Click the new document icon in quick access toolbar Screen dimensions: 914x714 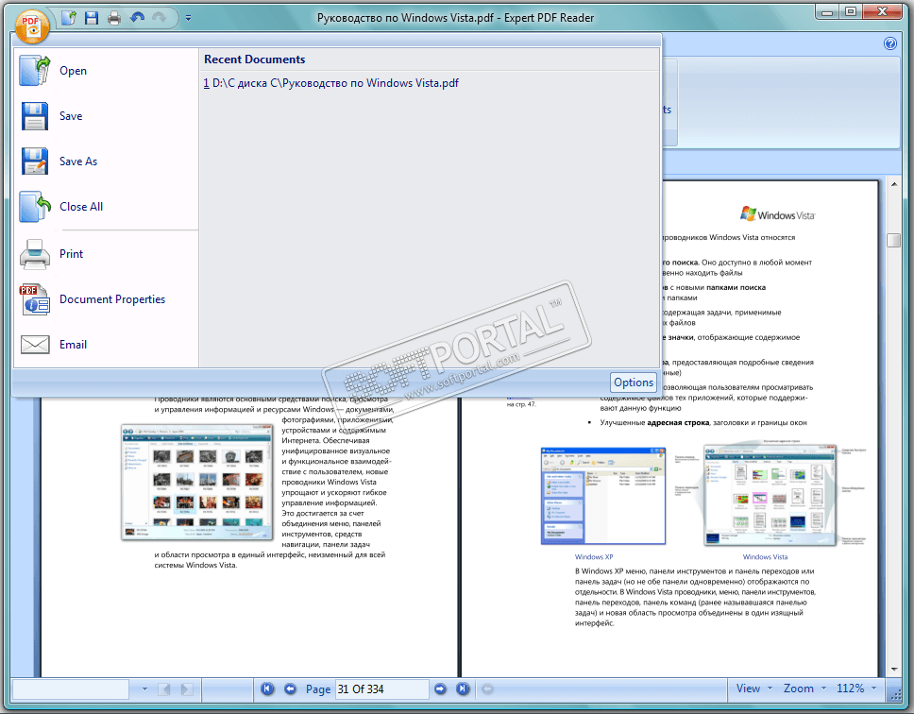(x=69, y=18)
